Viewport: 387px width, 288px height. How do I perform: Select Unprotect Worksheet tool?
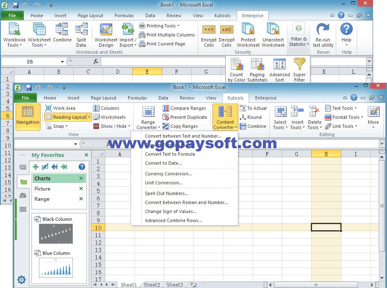point(273,35)
